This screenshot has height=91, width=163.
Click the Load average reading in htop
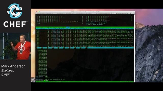(96, 23)
